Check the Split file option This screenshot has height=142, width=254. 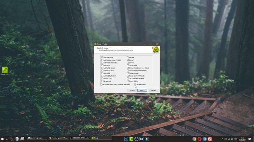click(128, 57)
